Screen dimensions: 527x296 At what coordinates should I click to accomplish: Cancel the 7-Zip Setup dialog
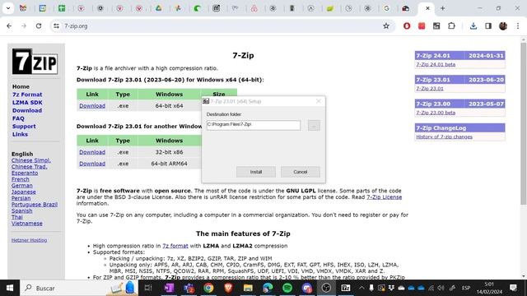tap(300, 172)
